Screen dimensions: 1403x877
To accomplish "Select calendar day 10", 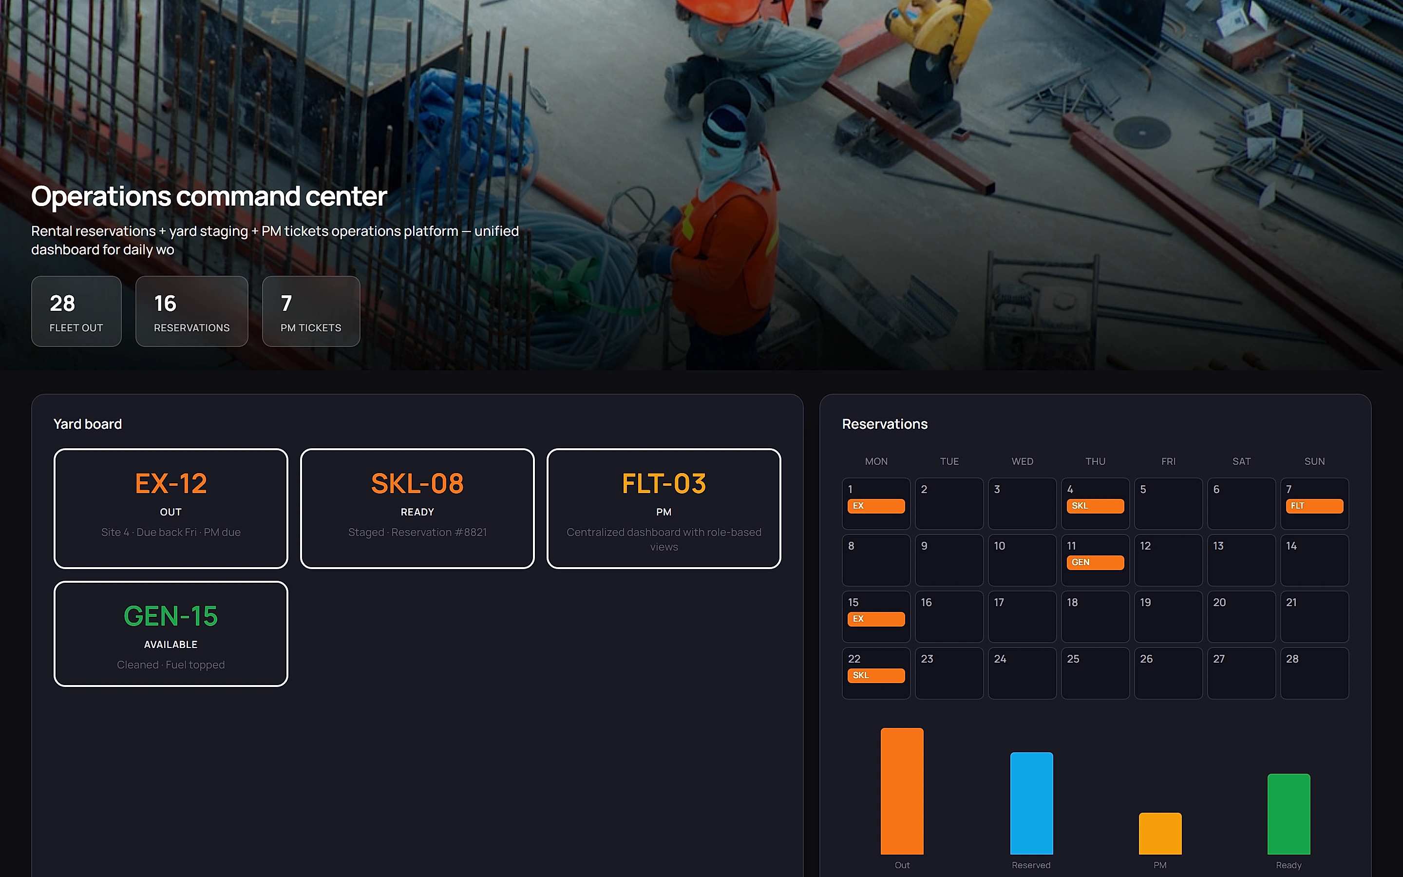I will [x=1022, y=560].
